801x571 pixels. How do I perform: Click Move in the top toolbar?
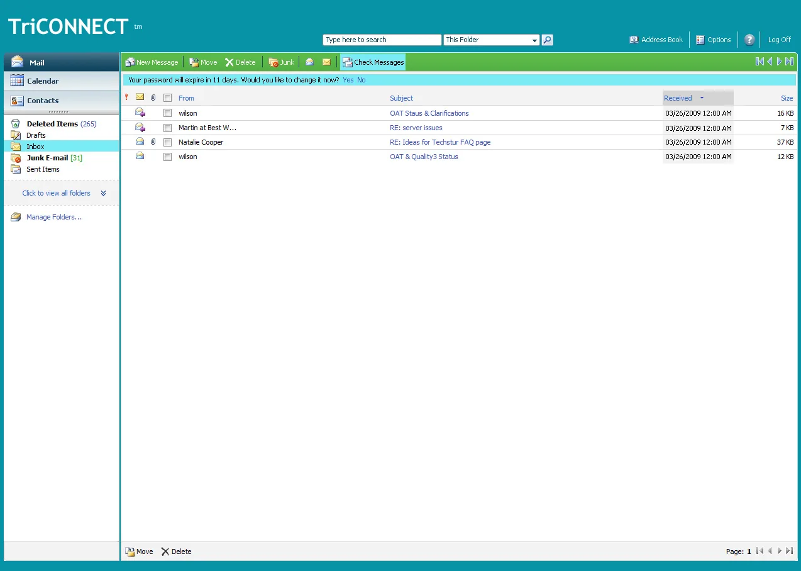coord(203,62)
